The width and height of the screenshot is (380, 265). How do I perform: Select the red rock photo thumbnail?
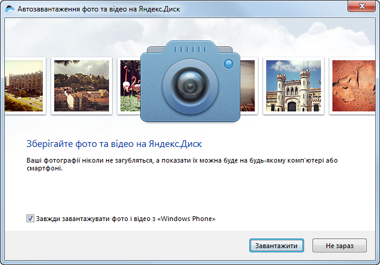point(354,86)
